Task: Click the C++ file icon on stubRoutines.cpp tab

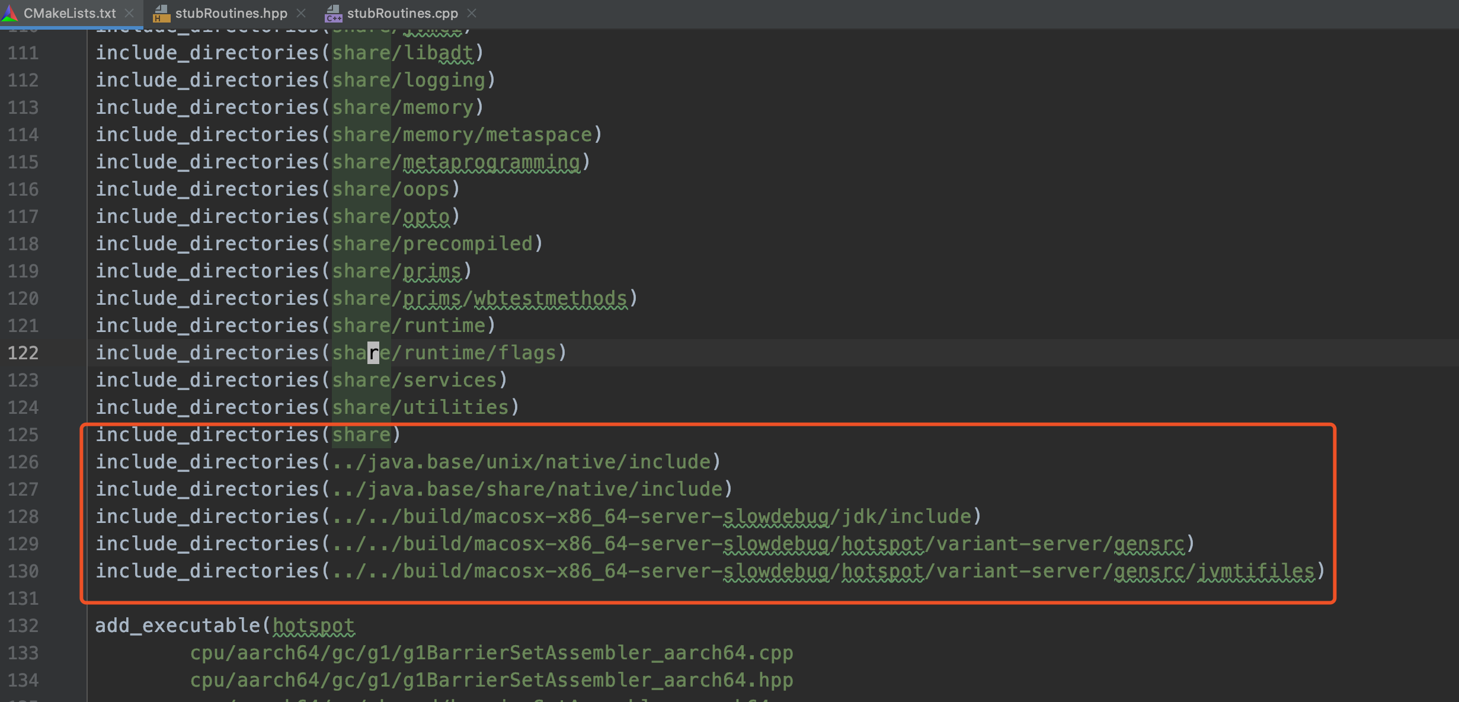Action: click(x=334, y=13)
